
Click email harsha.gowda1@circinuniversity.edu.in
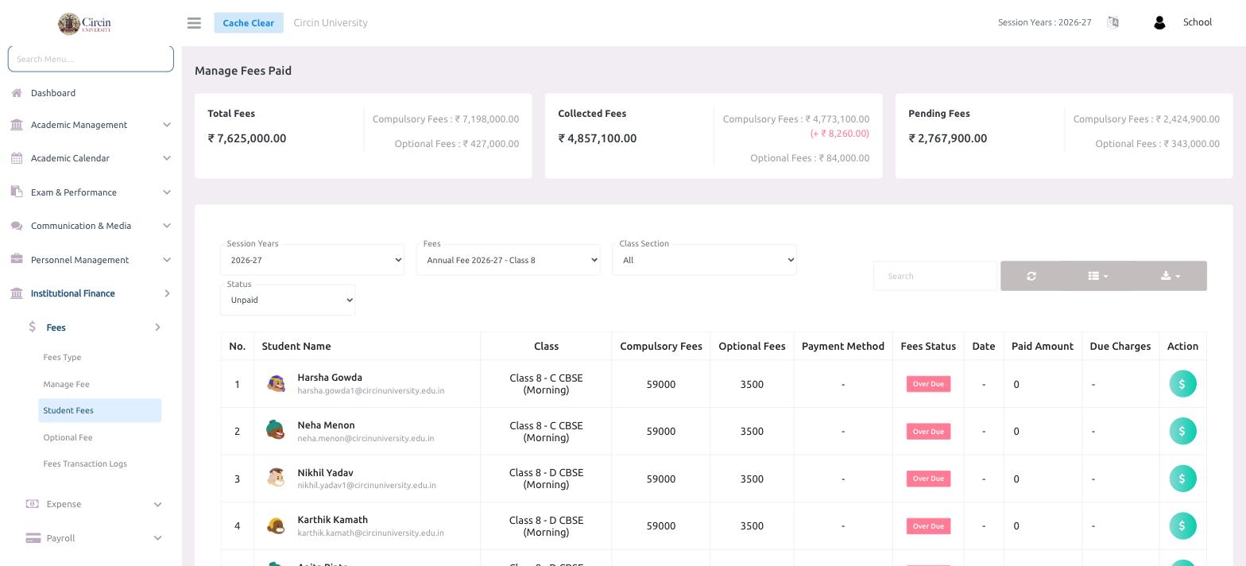coord(371,390)
